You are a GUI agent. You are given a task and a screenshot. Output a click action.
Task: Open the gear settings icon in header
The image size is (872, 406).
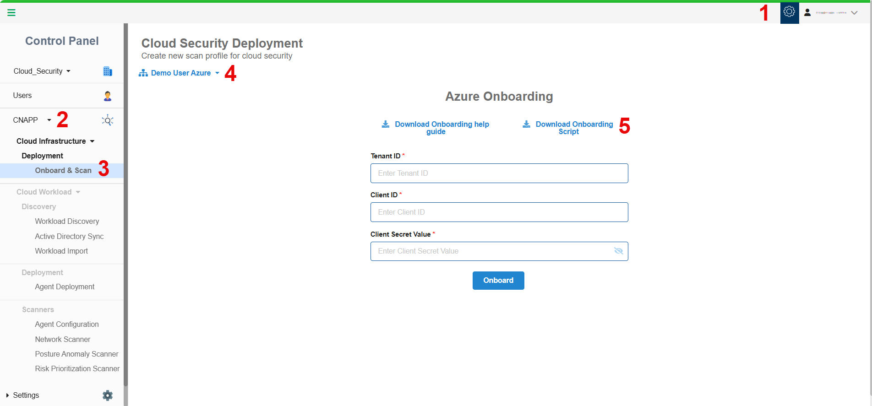(789, 12)
